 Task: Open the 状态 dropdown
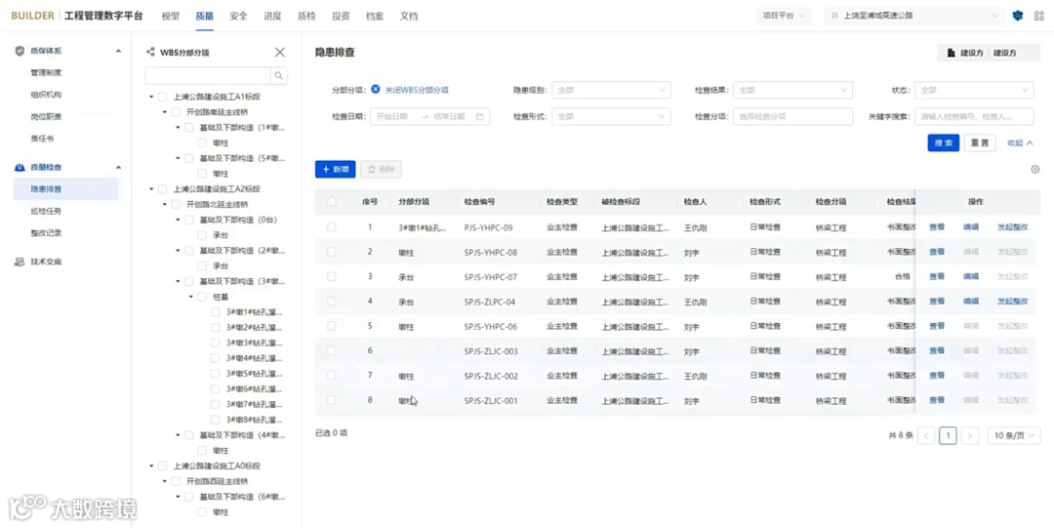tap(974, 90)
